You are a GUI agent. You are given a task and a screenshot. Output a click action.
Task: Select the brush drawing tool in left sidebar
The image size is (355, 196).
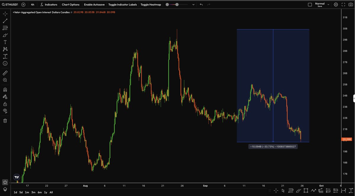click(x=5, y=35)
